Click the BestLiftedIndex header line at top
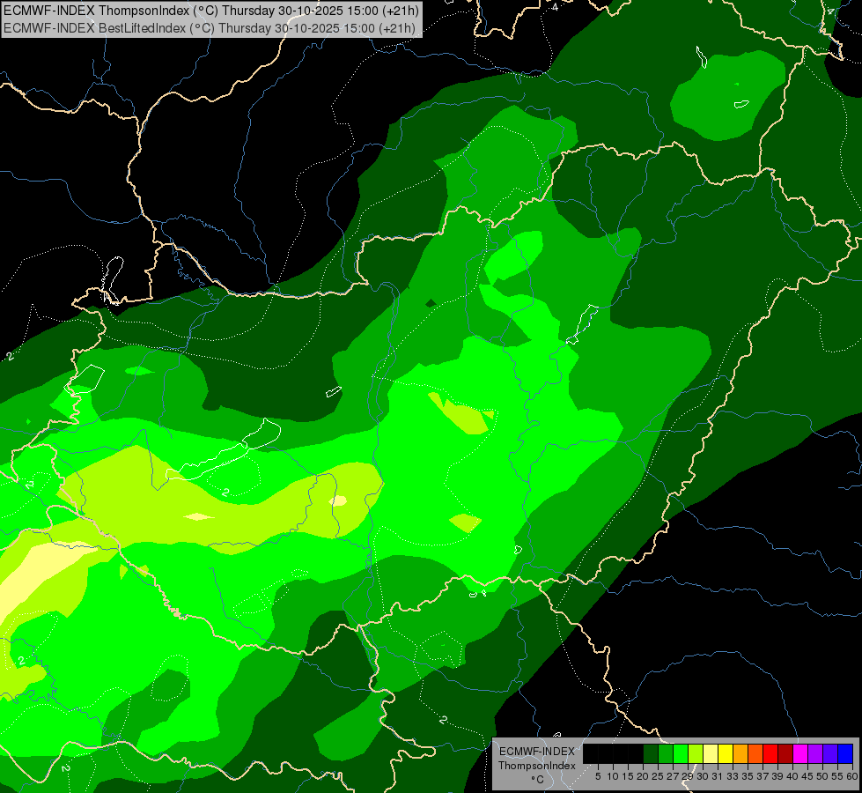This screenshot has width=862, height=793. click(x=210, y=27)
